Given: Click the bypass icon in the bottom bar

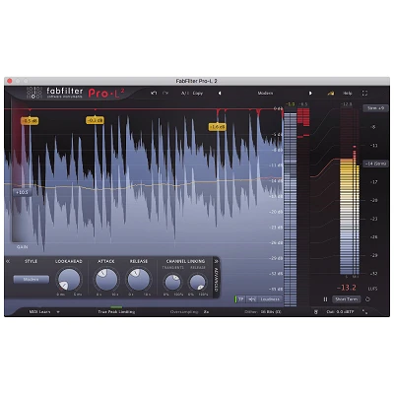Looking at the screenshot, I should (316, 311).
